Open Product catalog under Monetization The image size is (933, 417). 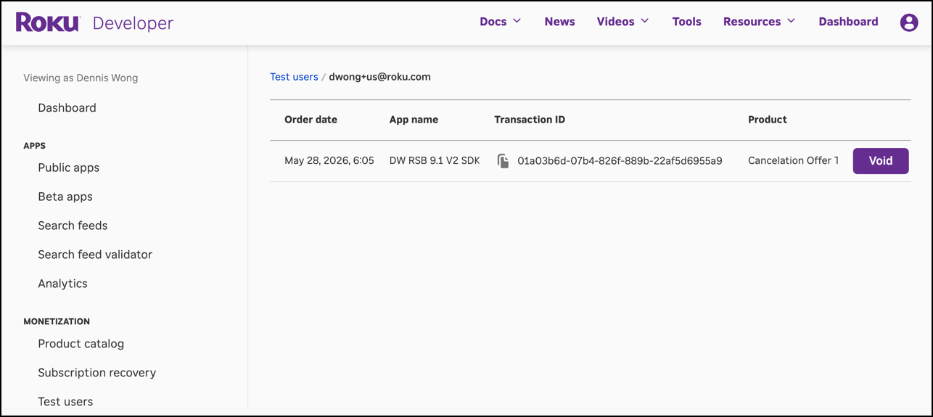(x=81, y=344)
